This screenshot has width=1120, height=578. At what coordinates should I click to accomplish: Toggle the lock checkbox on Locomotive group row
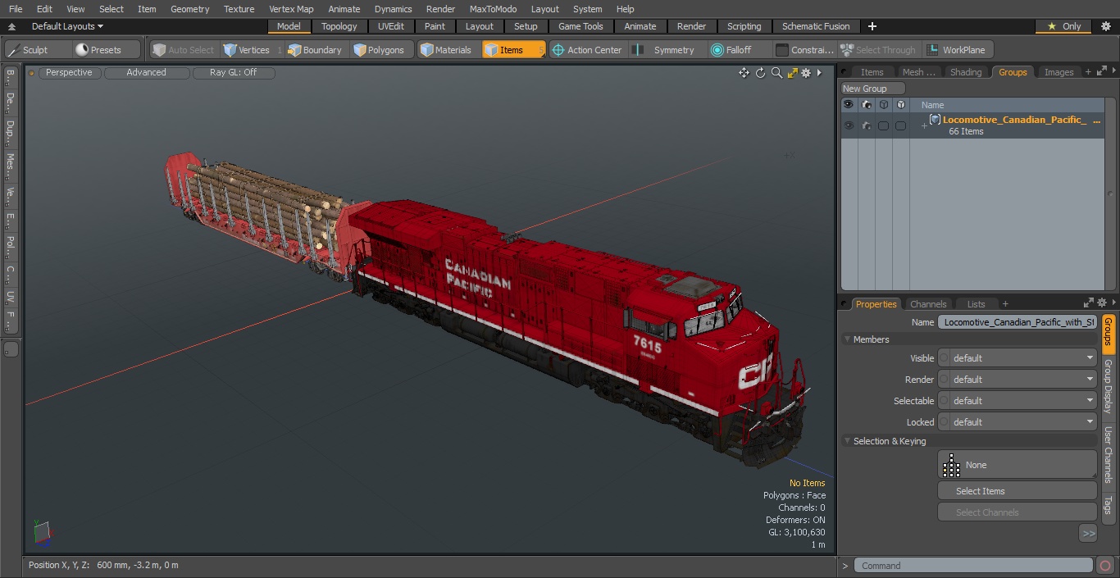900,125
